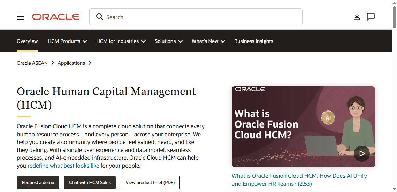This screenshot has height=192, width=397.
Task: Play the Oracle Fusion Cloud HCM video
Action: pos(362,154)
